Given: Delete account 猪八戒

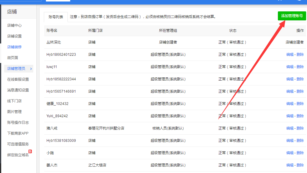Looking at the screenshot, I should [300, 128].
